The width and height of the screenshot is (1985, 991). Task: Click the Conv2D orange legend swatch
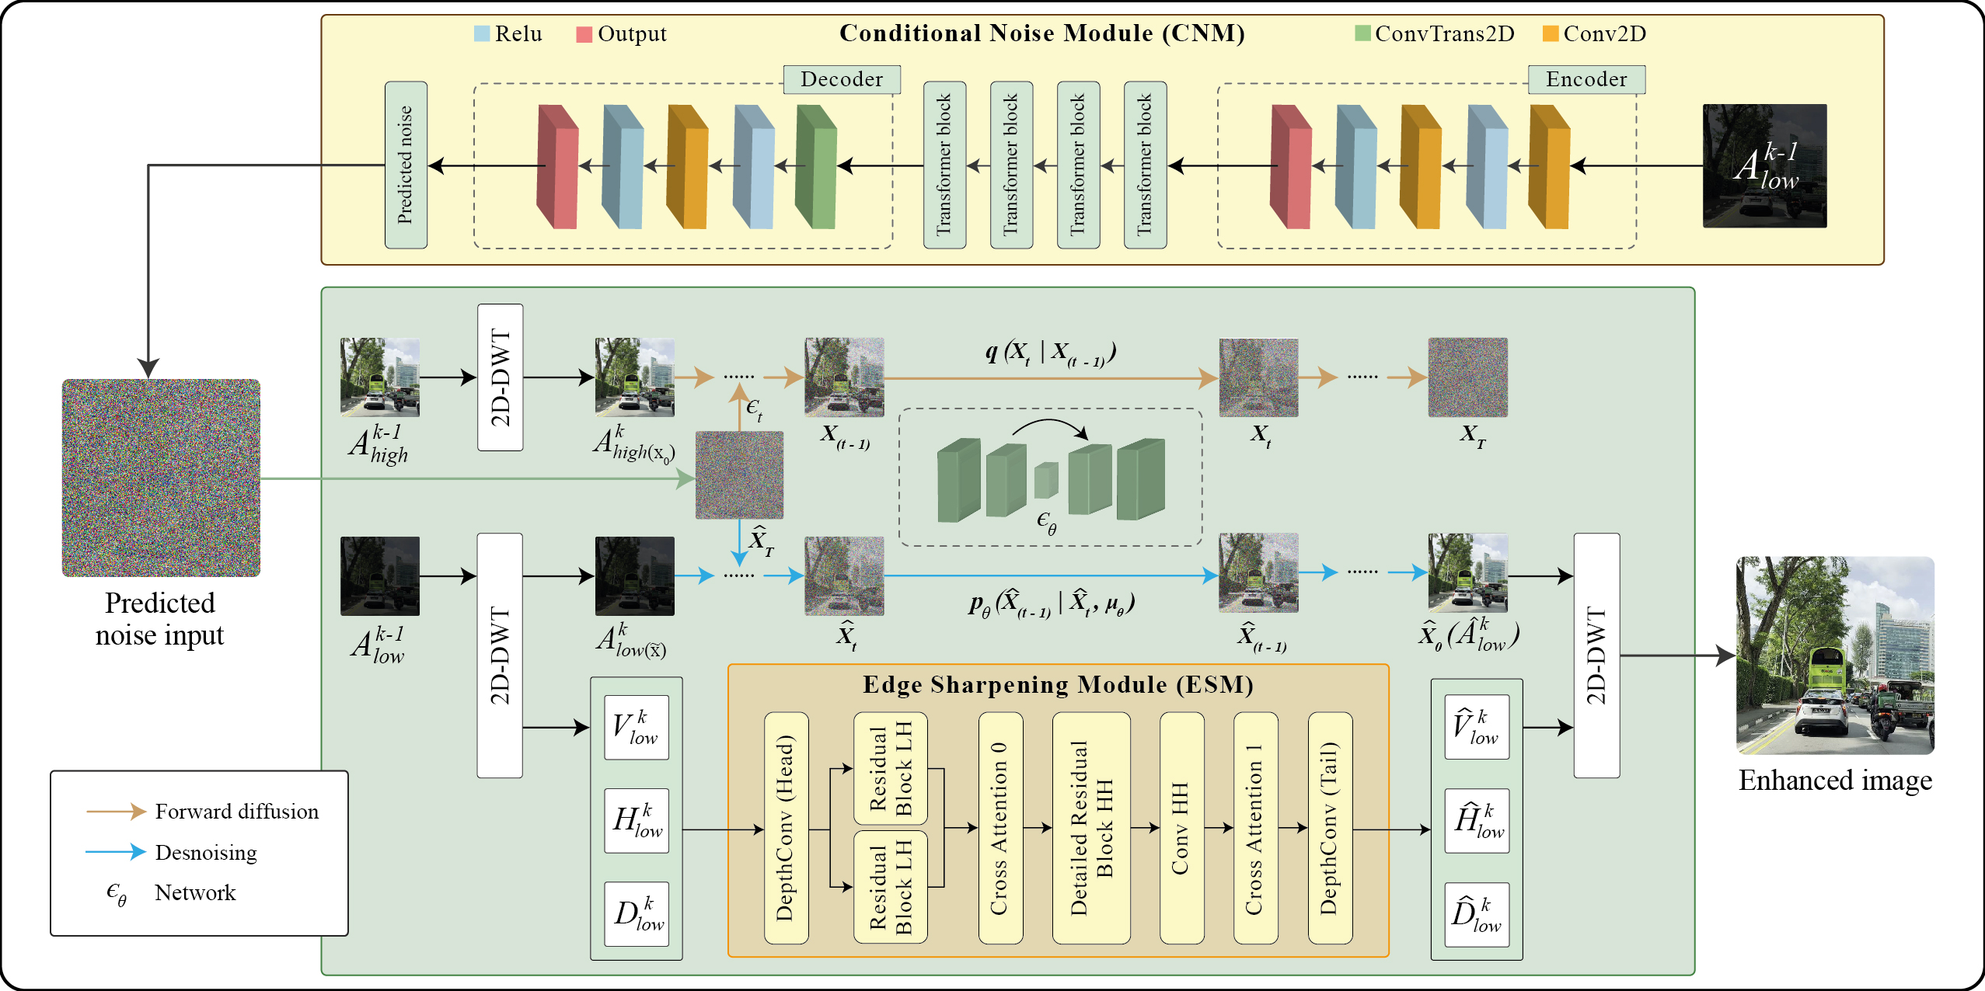coord(1550,33)
